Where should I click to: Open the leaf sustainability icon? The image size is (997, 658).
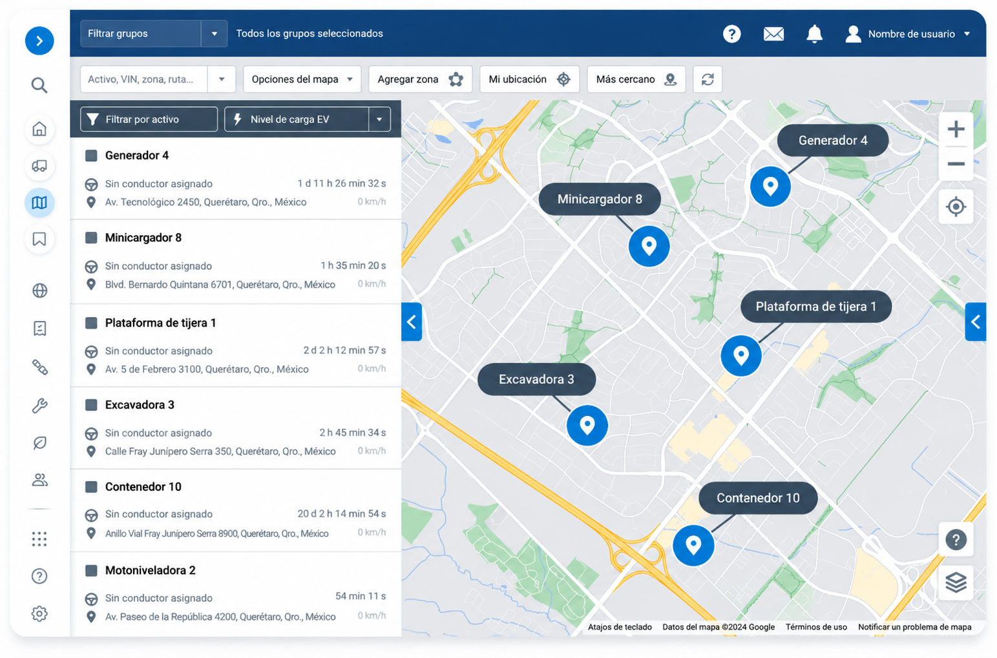coord(39,443)
